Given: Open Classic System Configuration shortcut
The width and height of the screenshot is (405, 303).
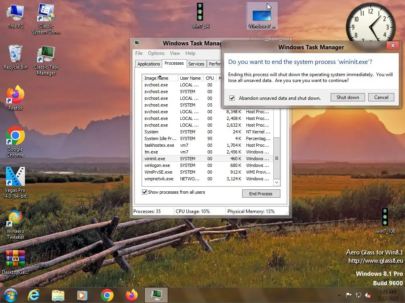Looking at the screenshot, I should pyautogui.click(x=46, y=19).
